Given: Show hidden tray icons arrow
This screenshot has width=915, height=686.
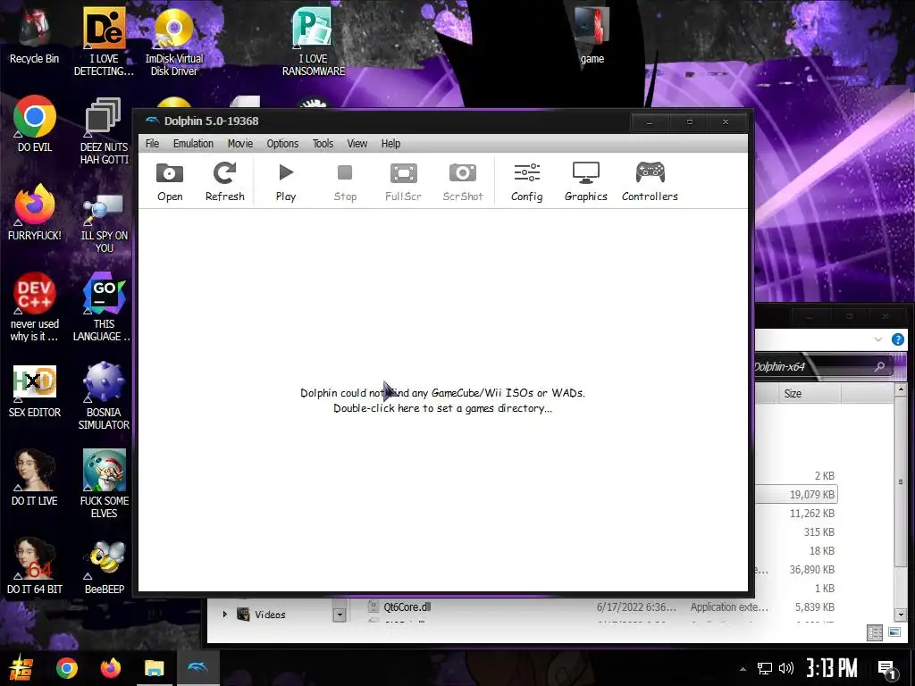Looking at the screenshot, I should (x=743, y=669).
